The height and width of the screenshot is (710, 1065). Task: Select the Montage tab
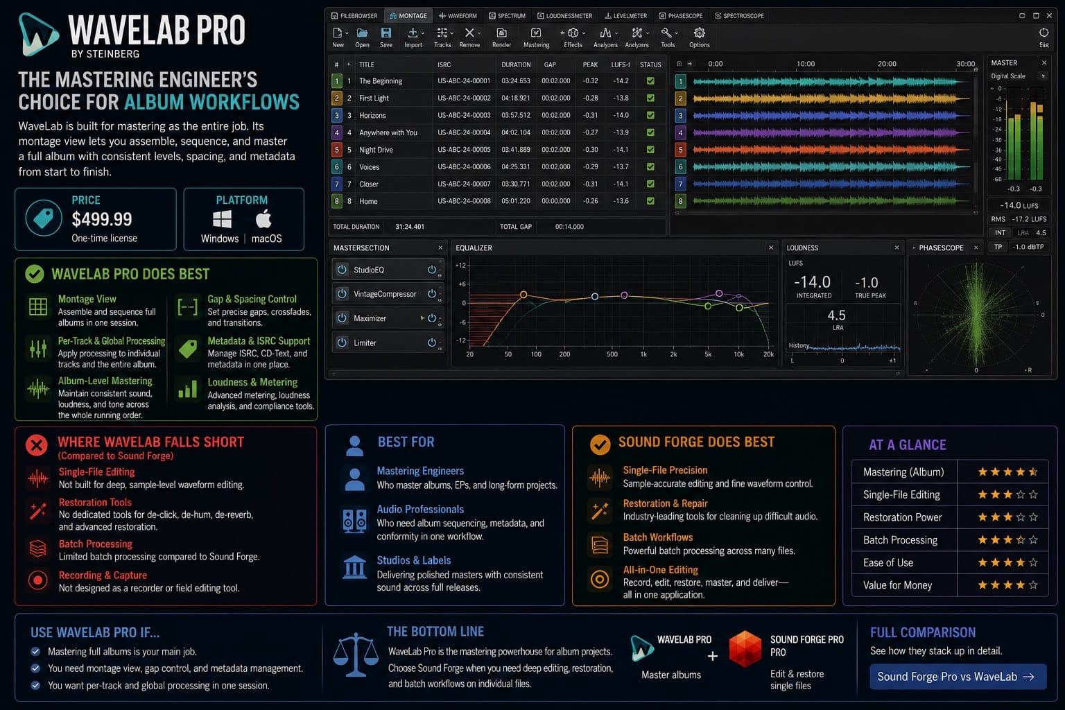click(408, 15)
